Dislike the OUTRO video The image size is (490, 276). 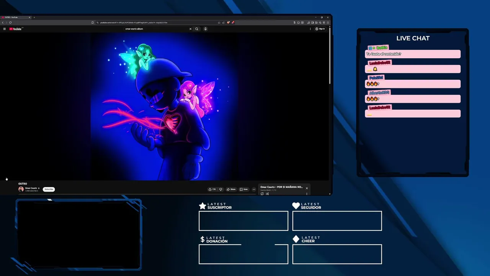tap(220, 189)
